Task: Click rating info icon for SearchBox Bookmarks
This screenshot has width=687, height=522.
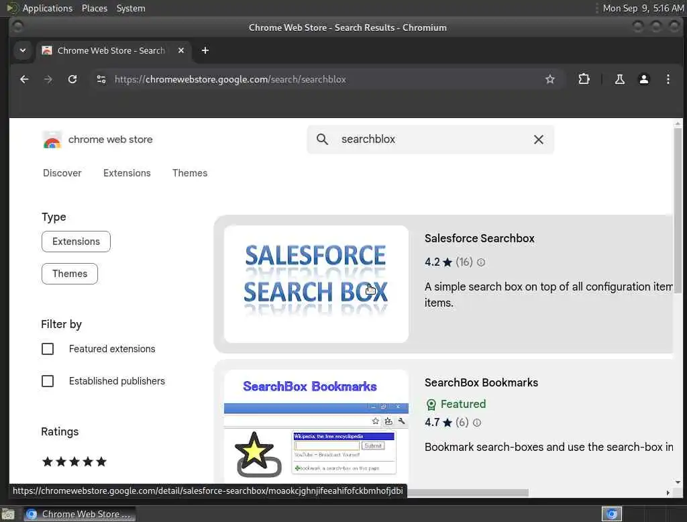Action: pos(477,423)
